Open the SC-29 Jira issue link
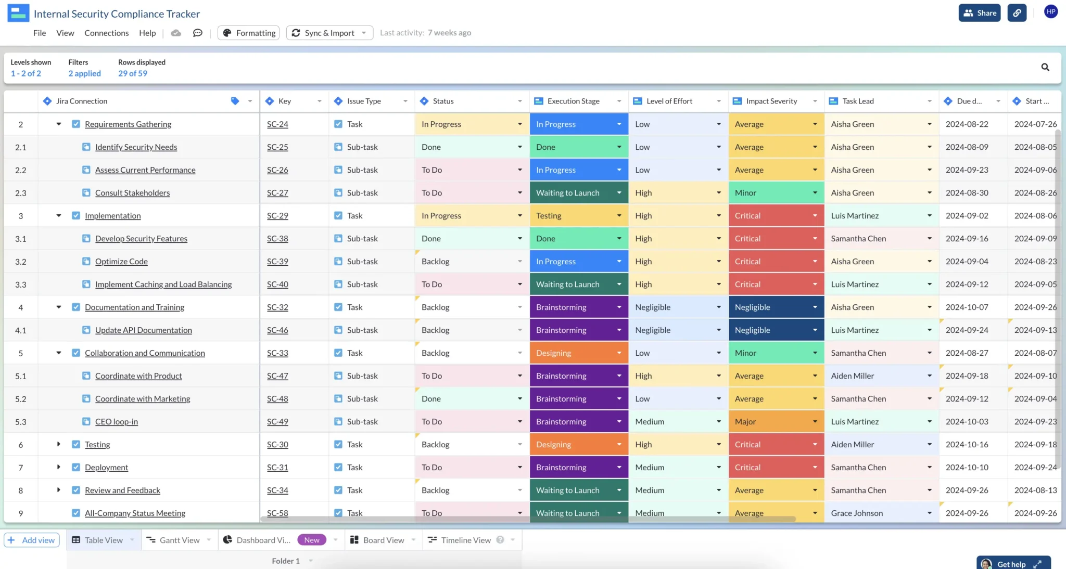Screen dimensions: 1066x569 tap(277, 215)
